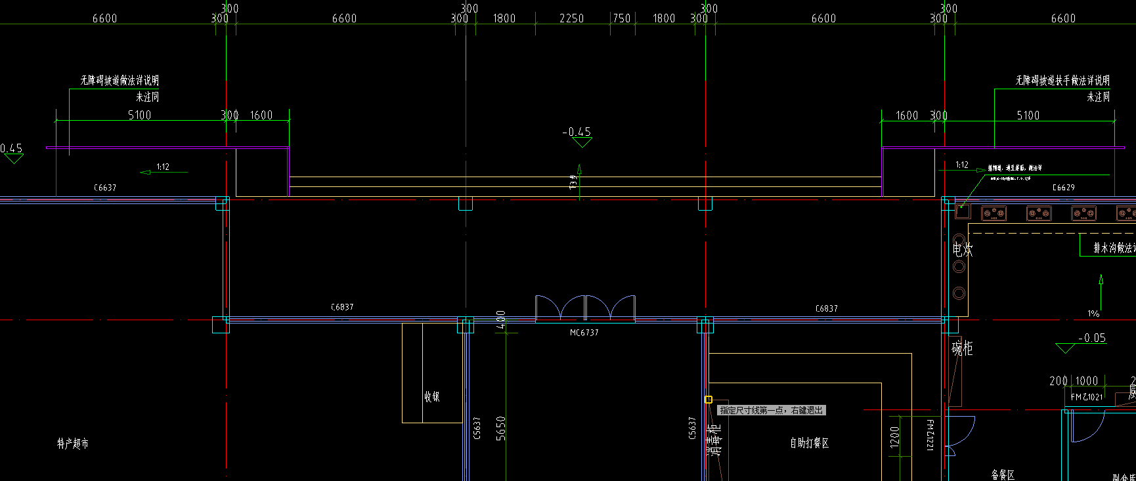This screenshot has height=481, width=1136.
Task: Select the C6637 window label
Action: (105, 188)
